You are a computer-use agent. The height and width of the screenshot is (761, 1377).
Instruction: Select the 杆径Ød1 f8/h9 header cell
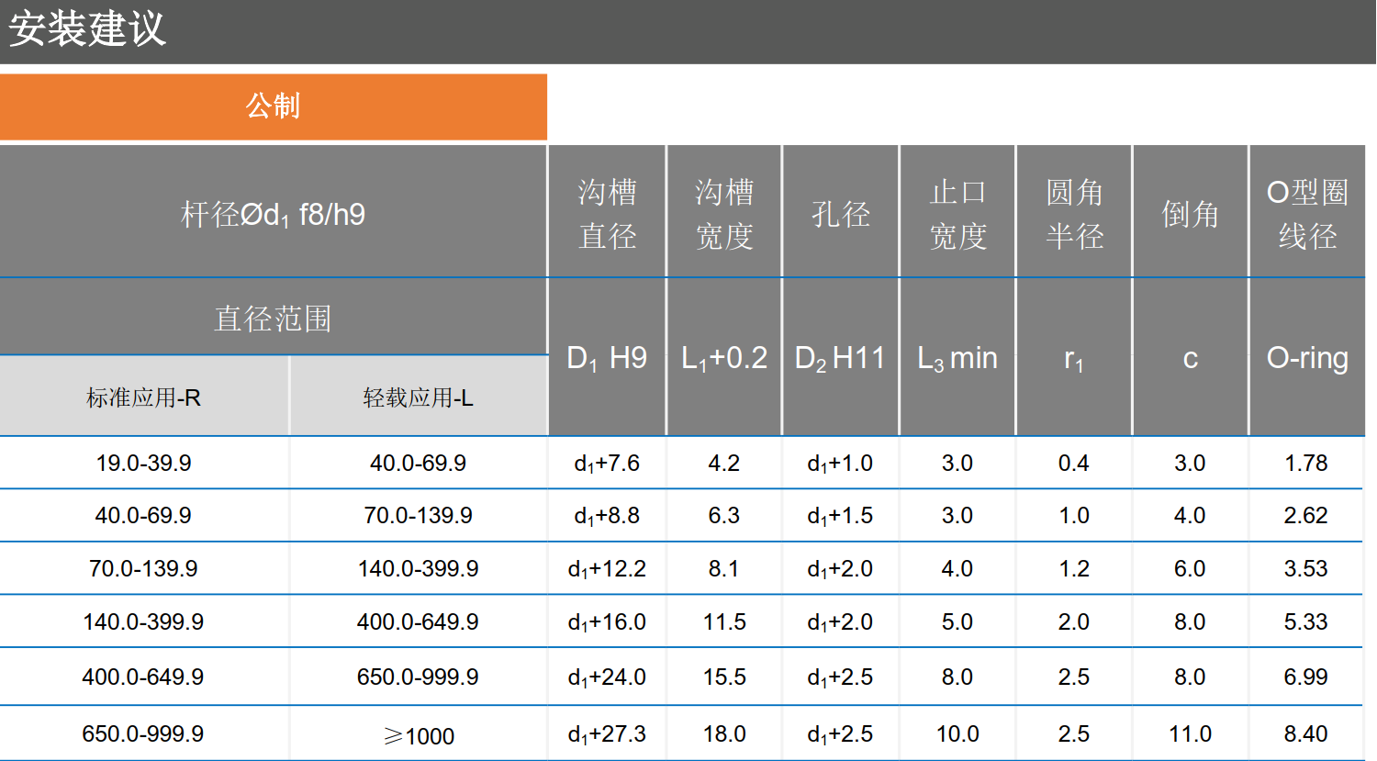273,214
